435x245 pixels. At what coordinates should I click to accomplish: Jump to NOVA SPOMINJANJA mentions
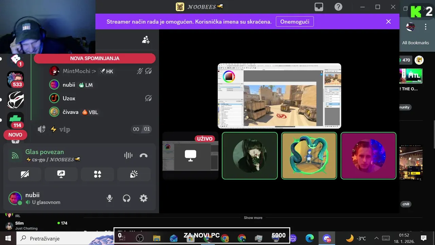click(x=94, y=59)
